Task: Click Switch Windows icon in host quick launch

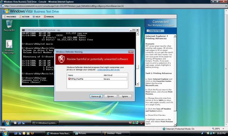Action: coord(20,133)
